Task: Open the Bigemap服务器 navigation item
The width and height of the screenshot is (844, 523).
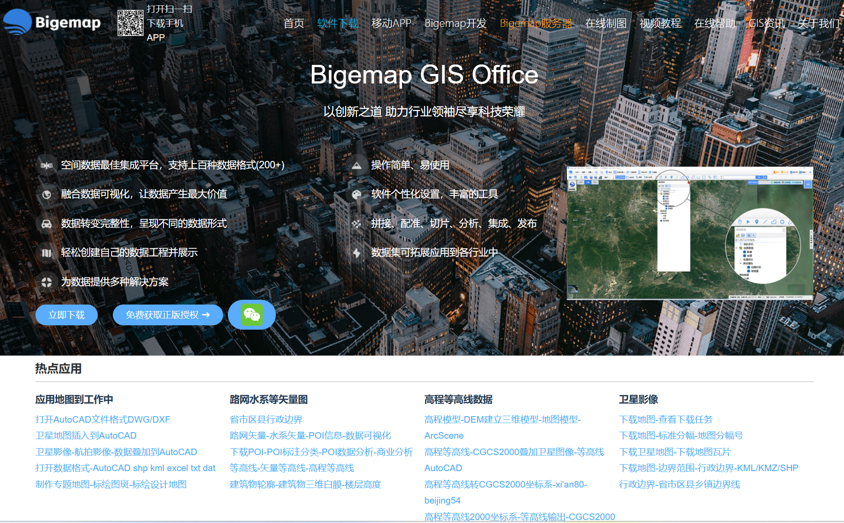Action: pyautogui.click(x=536, y=23)
